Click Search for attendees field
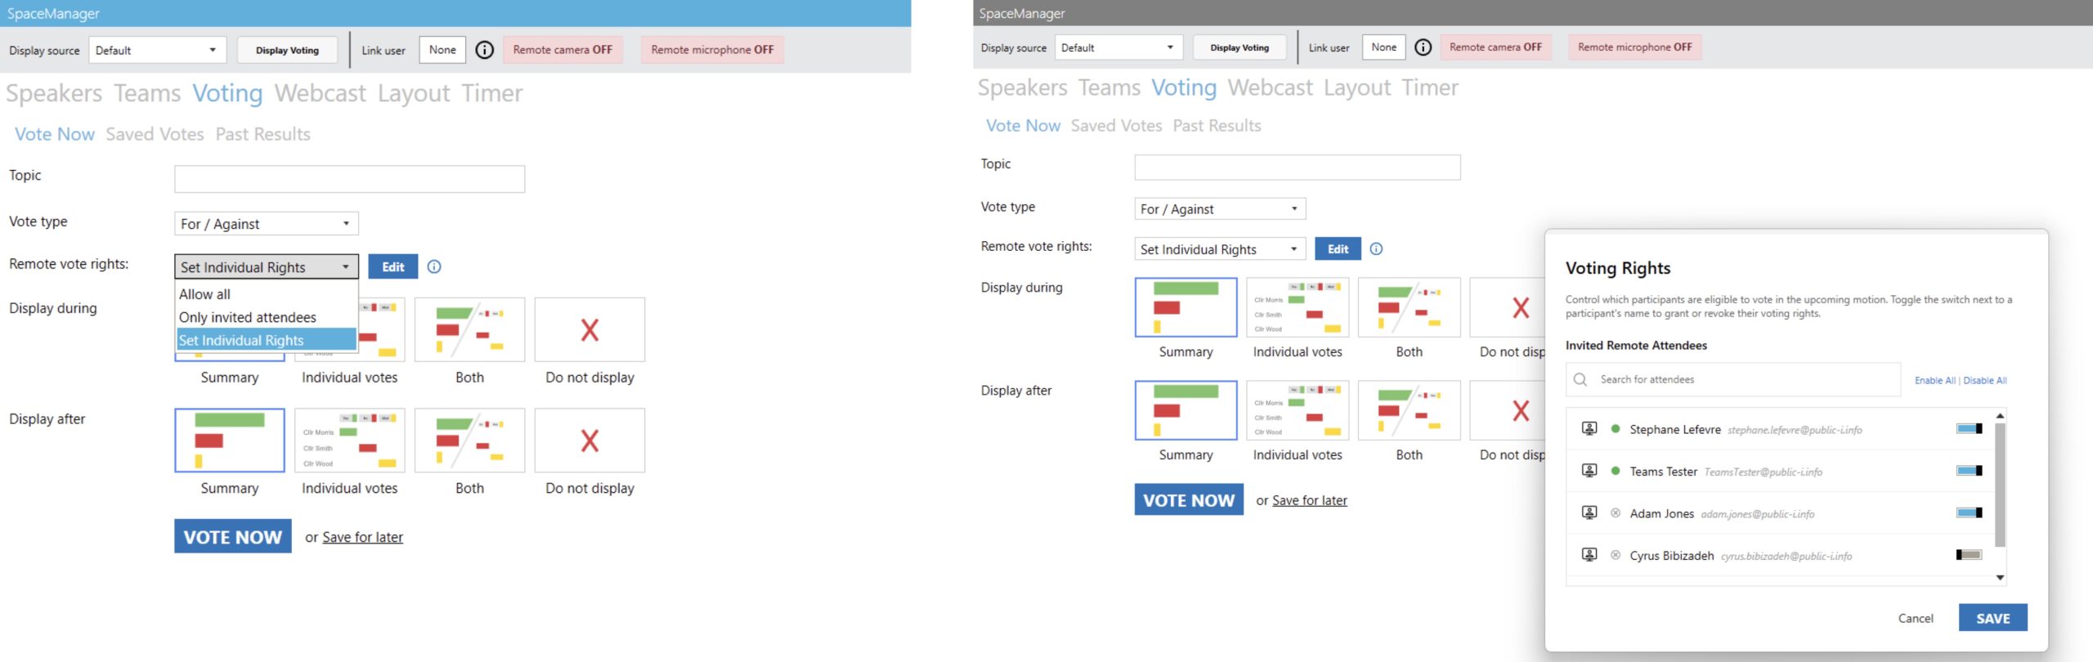2093x662 pixels. click(1733, 379)
